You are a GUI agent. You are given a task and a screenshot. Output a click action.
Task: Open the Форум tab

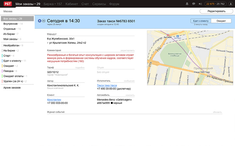(114, 4)
